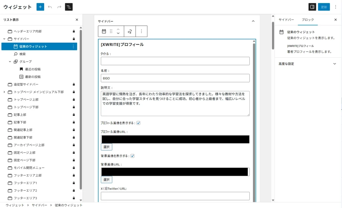
Task: Collapse the グループ item in list view
Action: 10,62
